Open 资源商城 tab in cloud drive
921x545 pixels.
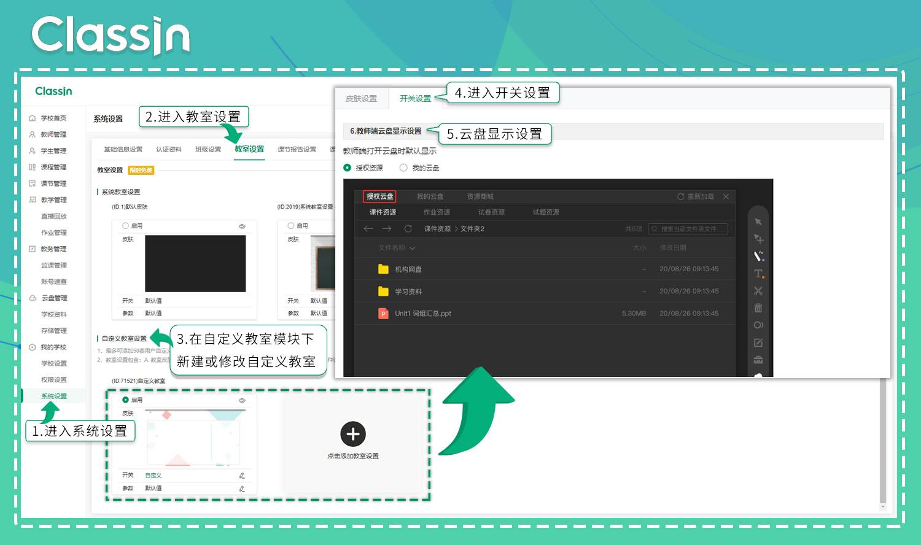tap(480, 196)
